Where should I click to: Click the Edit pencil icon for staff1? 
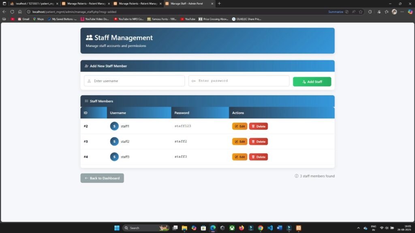point(236,126)
